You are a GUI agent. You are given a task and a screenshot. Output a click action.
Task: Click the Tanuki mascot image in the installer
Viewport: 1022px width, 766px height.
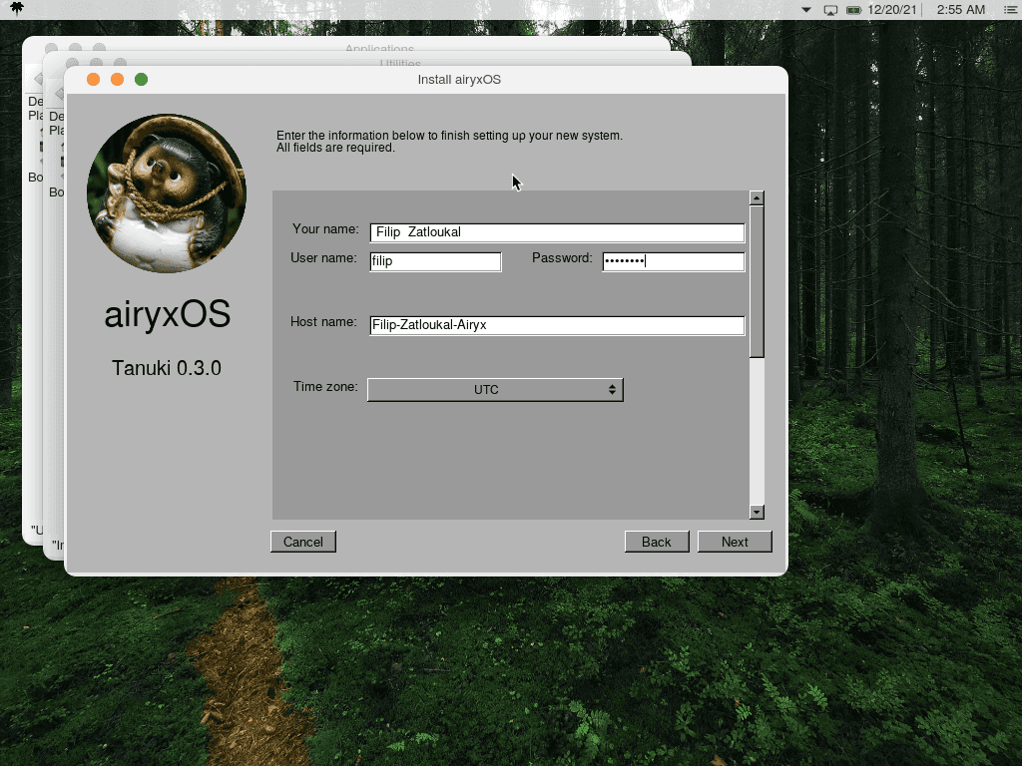tap(167, 191)
